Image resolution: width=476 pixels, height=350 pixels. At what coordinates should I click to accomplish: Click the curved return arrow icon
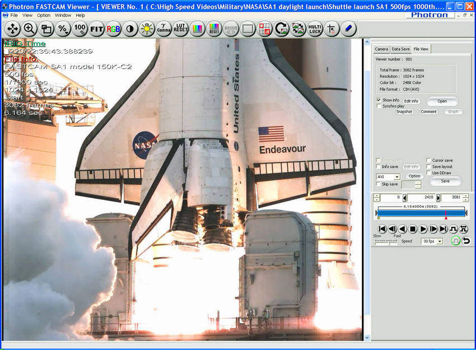[x=466, y=241]
